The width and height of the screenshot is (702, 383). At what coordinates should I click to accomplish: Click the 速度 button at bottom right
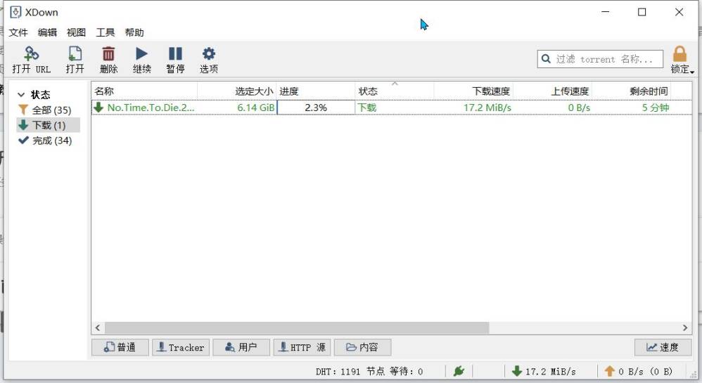coord(663,347)
